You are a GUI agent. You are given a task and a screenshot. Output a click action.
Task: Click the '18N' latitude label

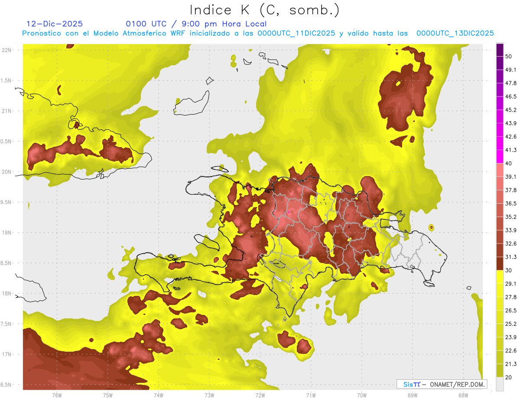click(x=6, y=294)
